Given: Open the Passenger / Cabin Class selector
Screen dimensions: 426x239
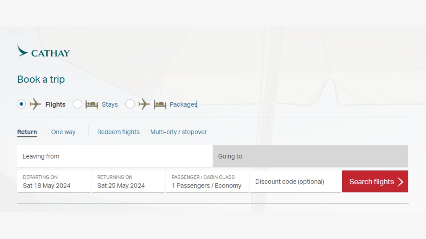Looking at the screenshot, I should 207,181.
